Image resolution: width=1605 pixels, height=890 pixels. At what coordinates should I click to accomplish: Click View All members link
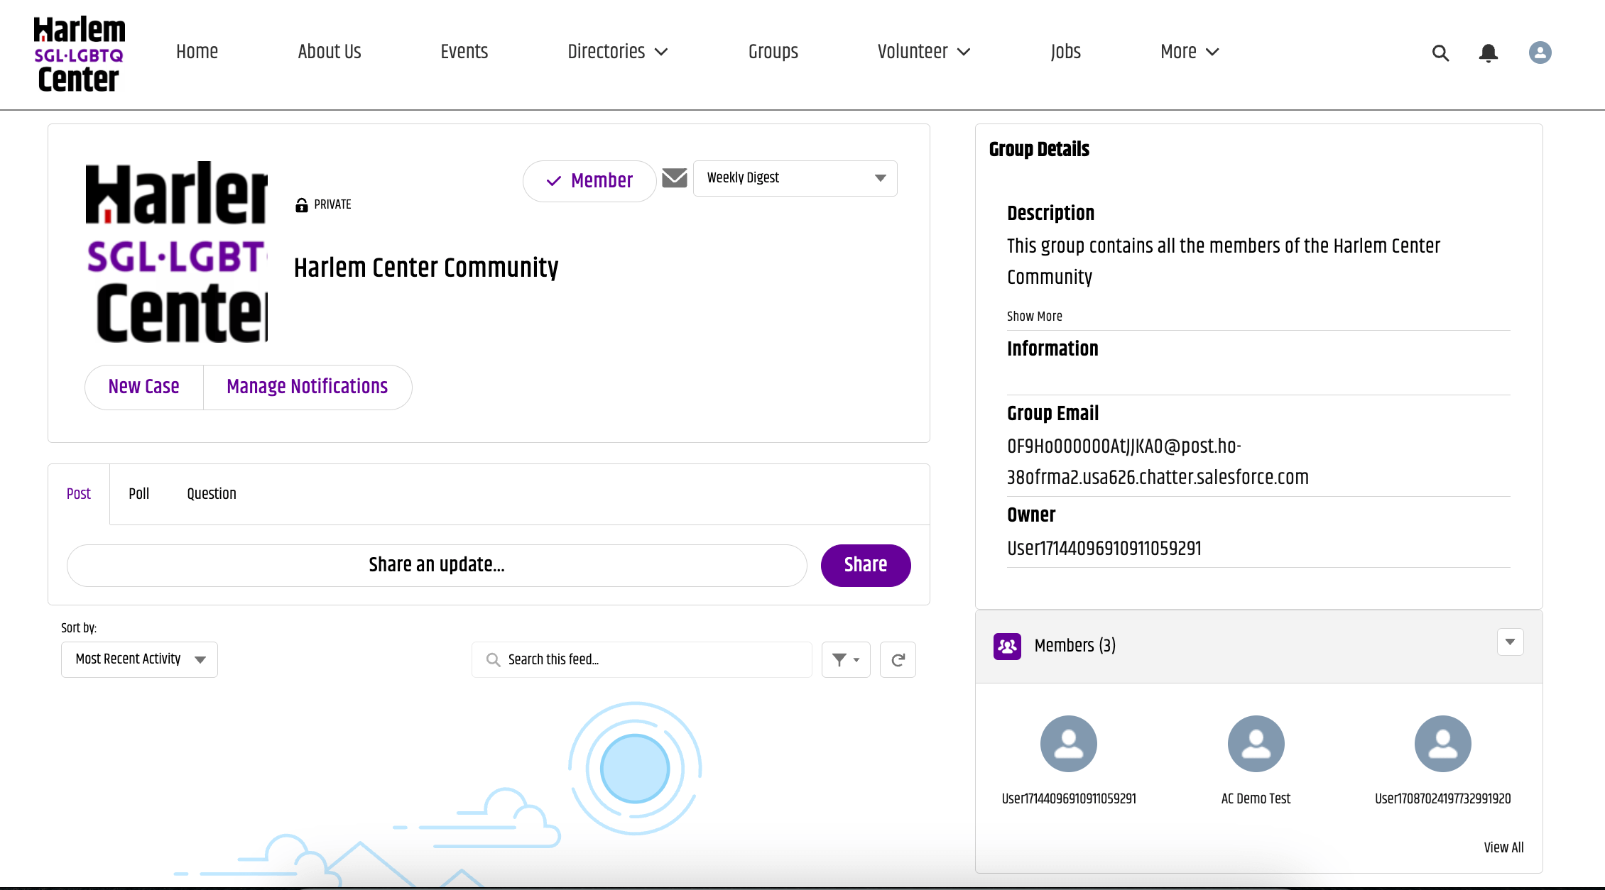(1503, 847)
